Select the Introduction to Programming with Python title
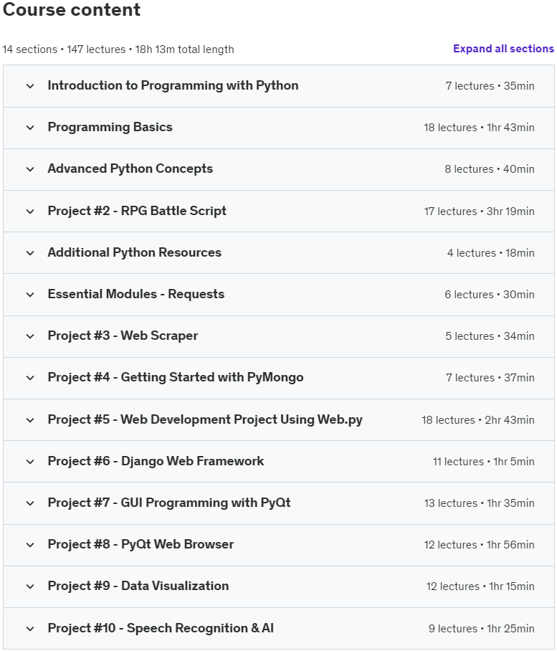 coord(173,85)
